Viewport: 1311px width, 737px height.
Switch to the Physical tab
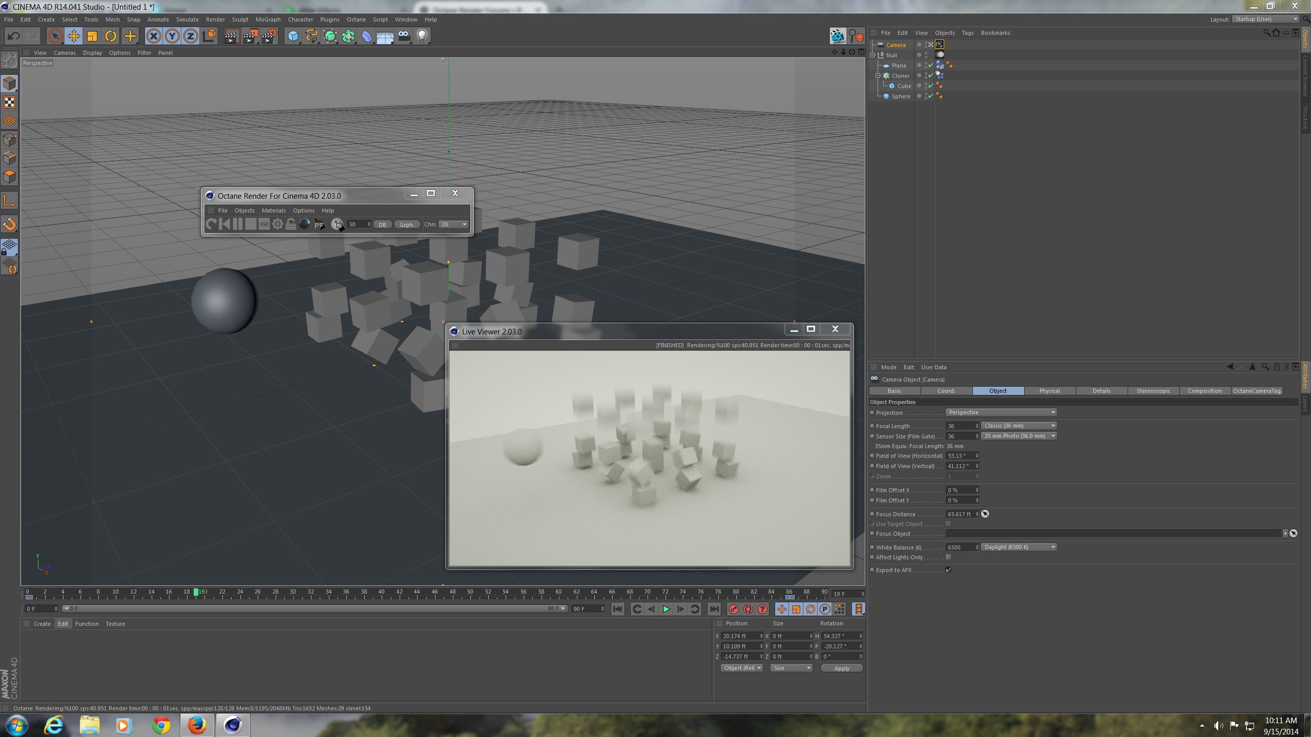pyautogui.click(x=1049, y=391)
